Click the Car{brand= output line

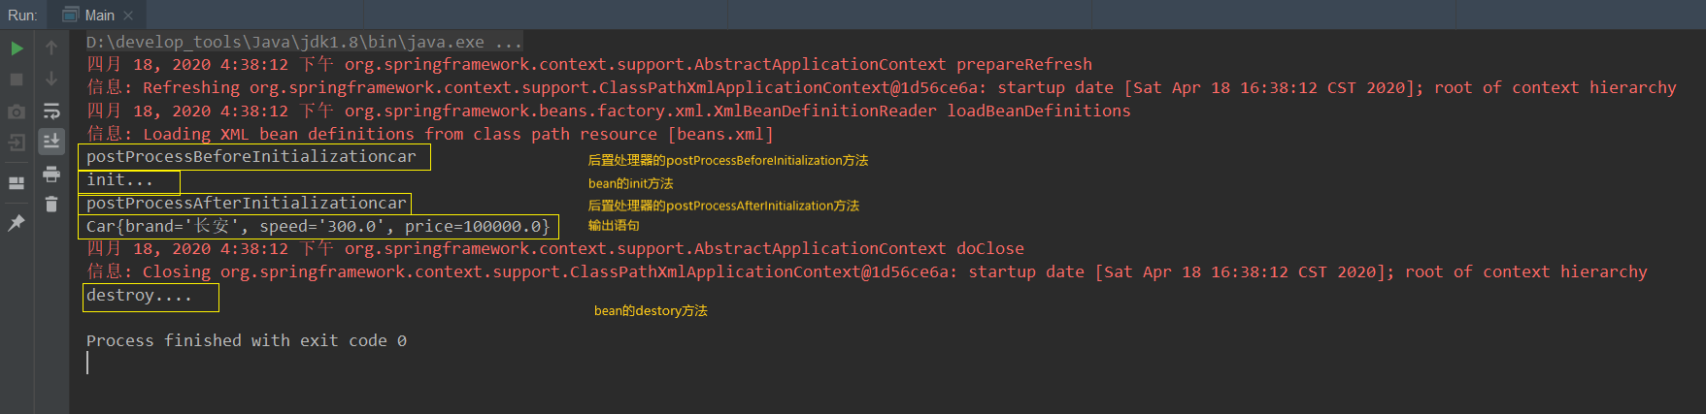(318, 227)
